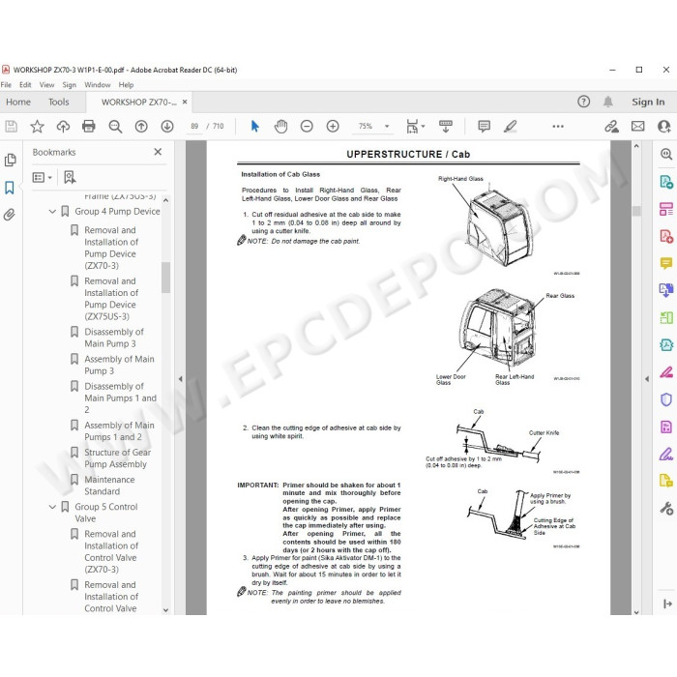
Task: Switch to Tools tab
Action: pyautogui.click(x=58, y=102)
